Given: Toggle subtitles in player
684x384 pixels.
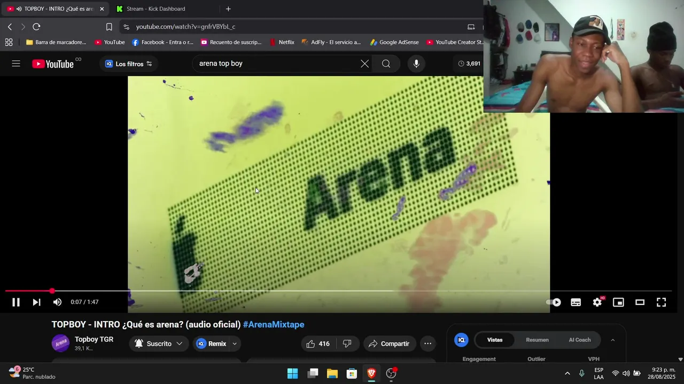Looking at the screenshot, I should [576, 302].
